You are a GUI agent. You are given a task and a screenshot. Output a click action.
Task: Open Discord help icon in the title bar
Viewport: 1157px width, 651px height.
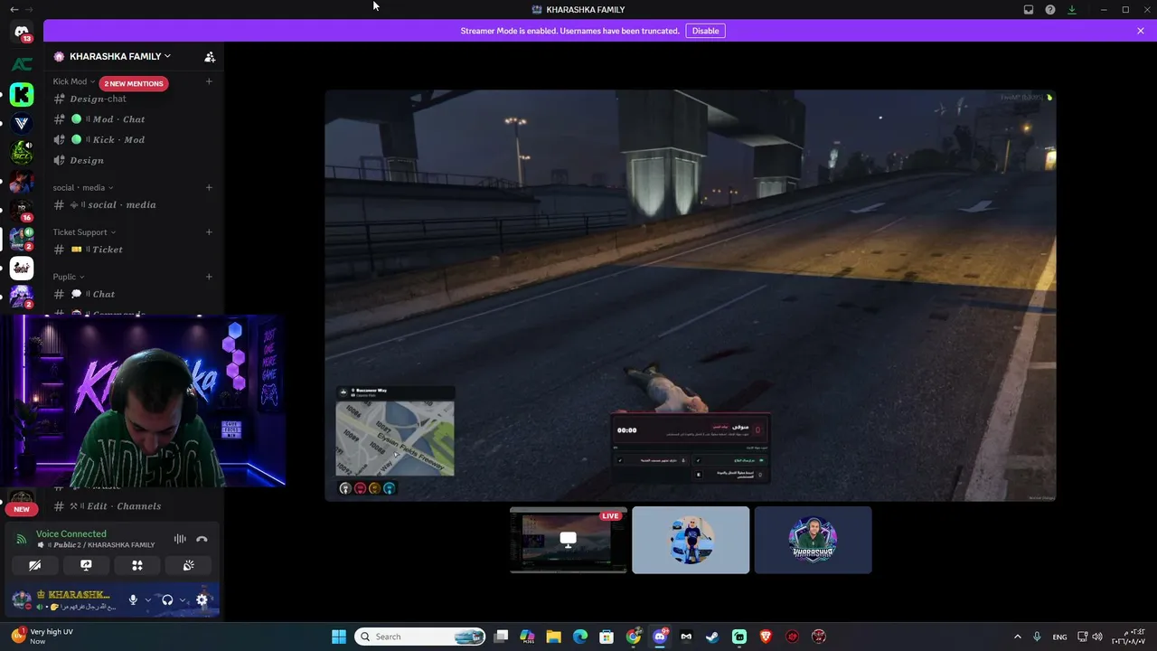1050,10
